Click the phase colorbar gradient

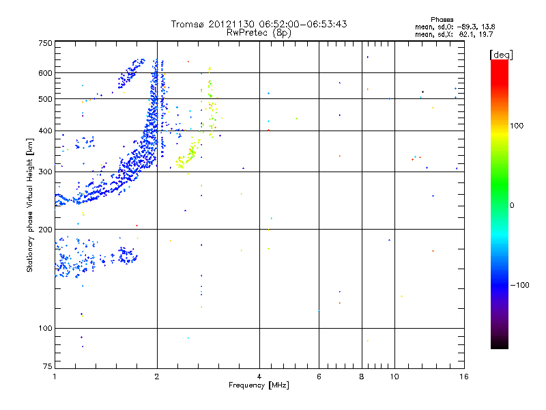coord(500,204)
